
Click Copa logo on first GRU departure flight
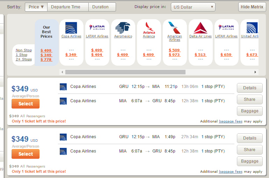pyautogui.click(x=63, y=87)
